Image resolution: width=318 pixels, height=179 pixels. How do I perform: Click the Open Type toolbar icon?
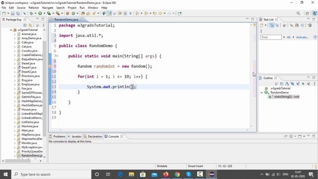coord(83,13)
